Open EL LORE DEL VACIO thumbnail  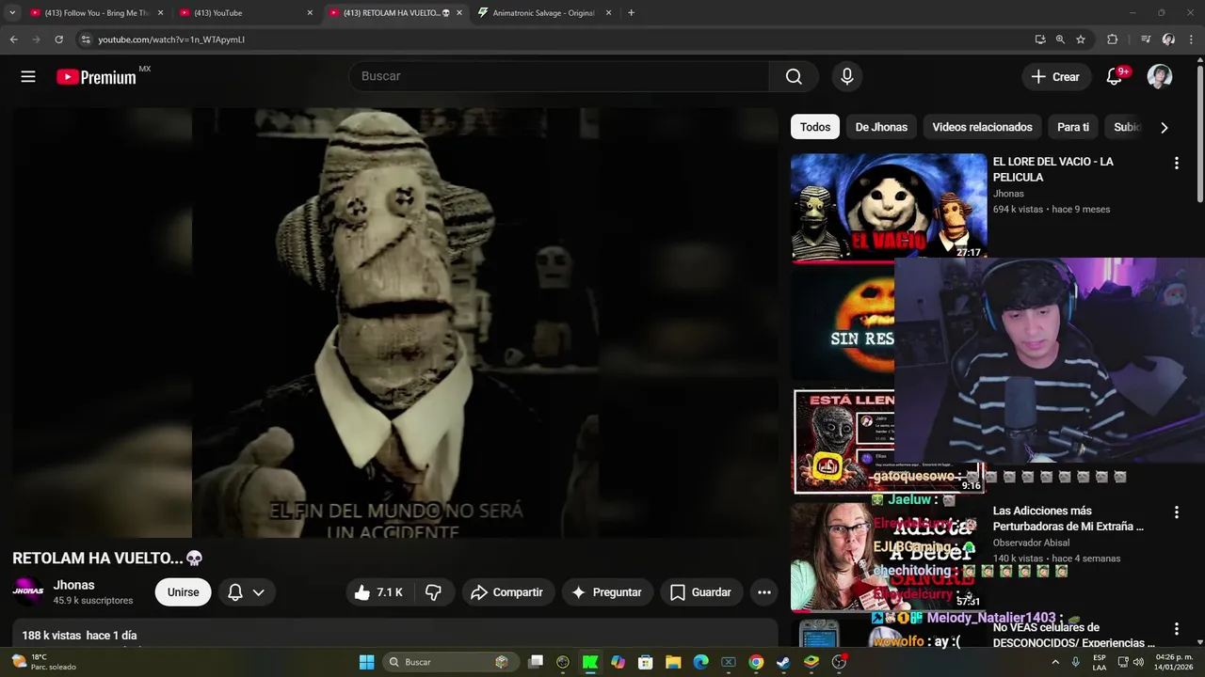[889, 207]
